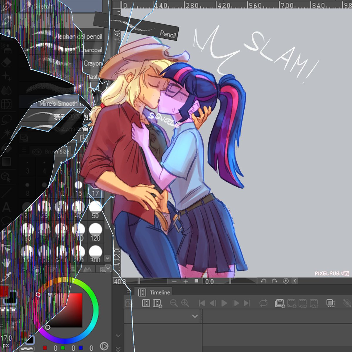Screen dimensions: 352x352
Task: Click the canvas zoom out minus button
Action: [174, 281]
